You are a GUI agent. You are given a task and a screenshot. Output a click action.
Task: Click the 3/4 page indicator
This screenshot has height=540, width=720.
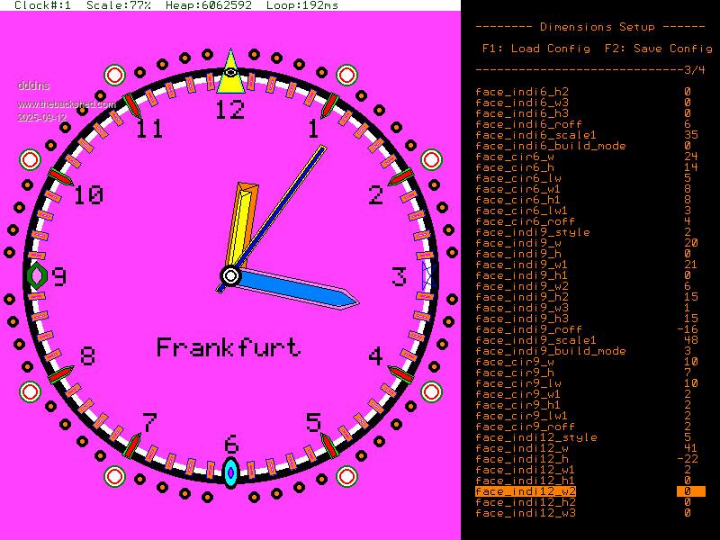694,69
